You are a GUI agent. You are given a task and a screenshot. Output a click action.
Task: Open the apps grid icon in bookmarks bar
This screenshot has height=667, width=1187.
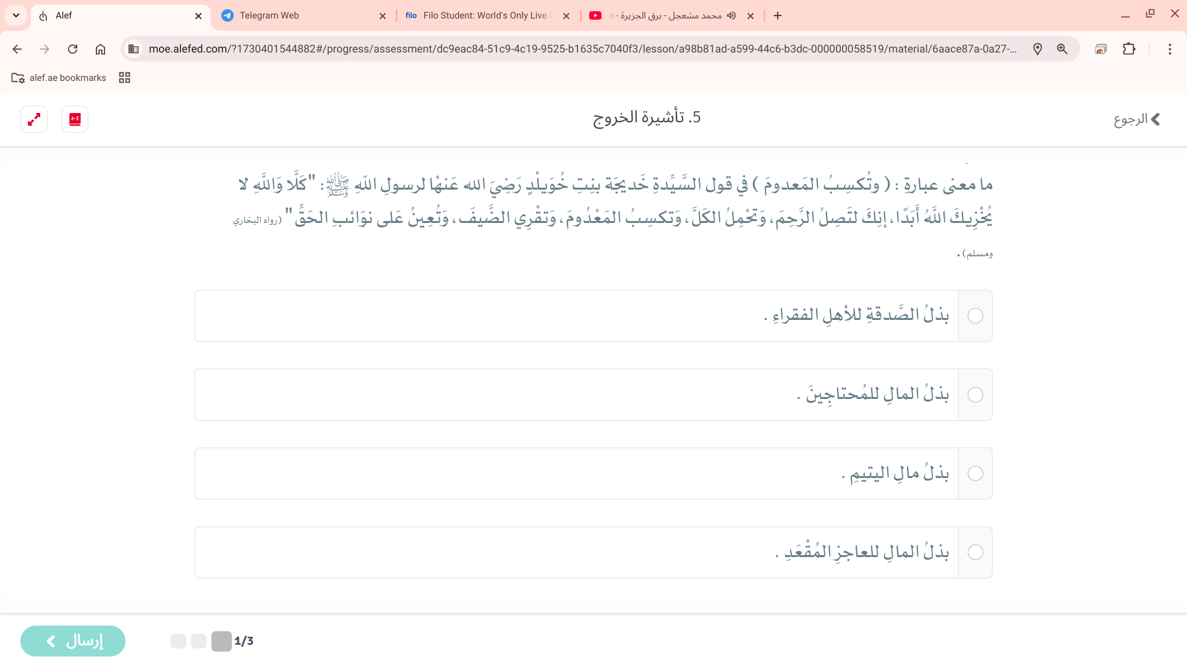point(124,78)
